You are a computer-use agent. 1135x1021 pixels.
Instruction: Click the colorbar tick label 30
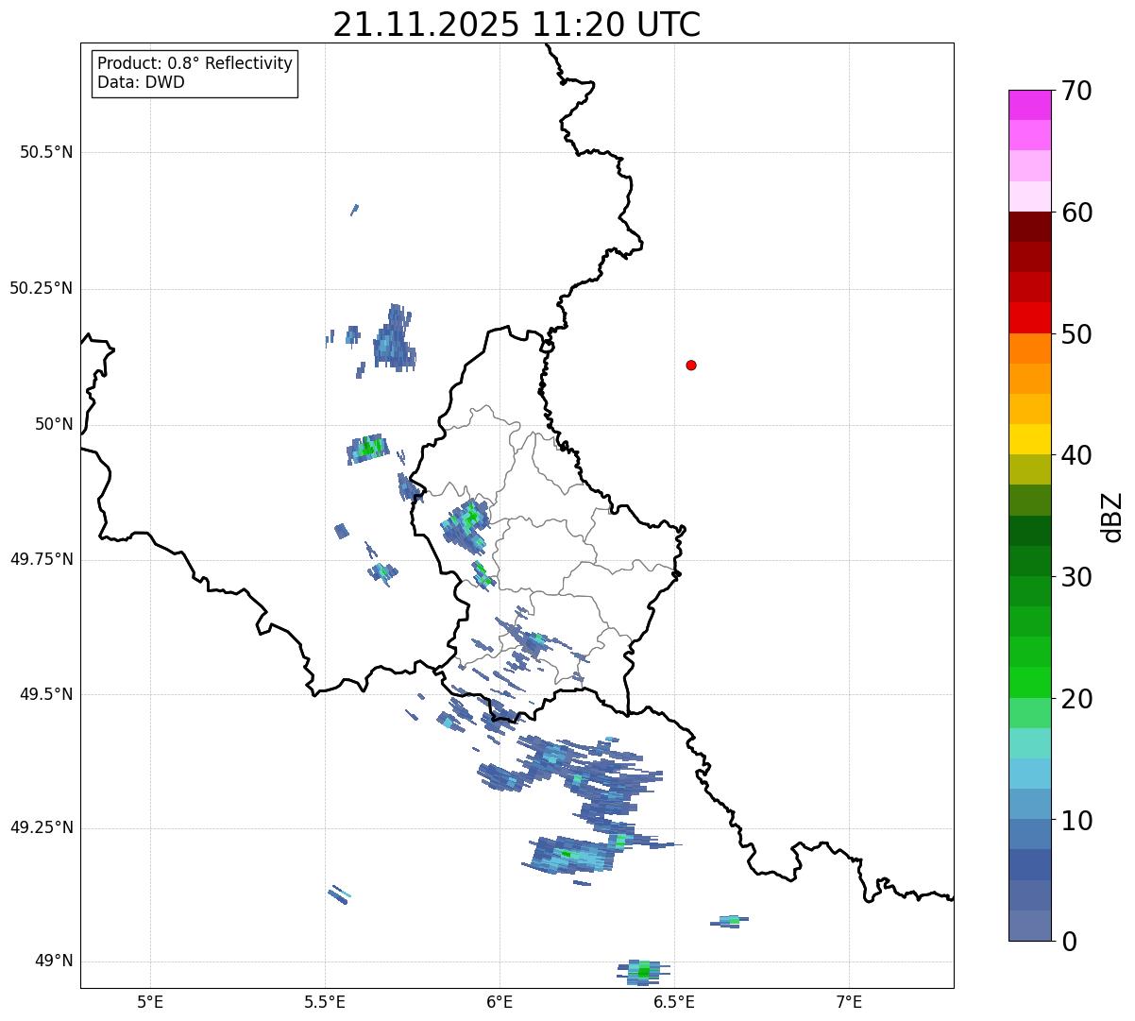(1076, 577)
